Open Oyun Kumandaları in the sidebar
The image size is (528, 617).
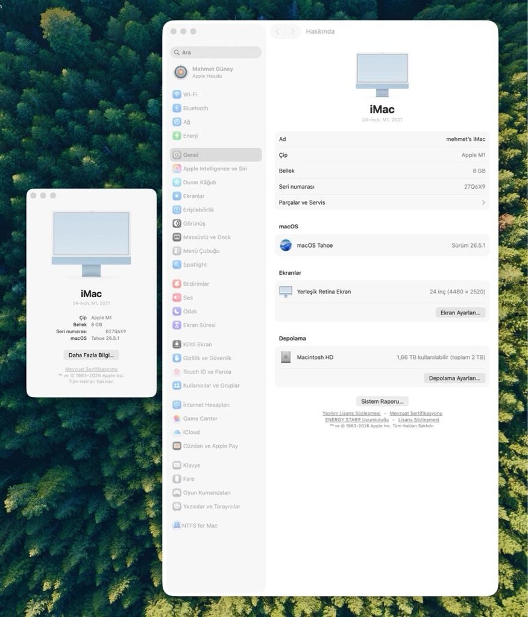click(x=216, y=493)
